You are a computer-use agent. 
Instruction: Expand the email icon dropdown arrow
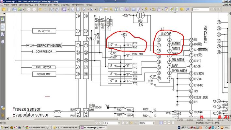pyautogui.click(x=23, y=9)
